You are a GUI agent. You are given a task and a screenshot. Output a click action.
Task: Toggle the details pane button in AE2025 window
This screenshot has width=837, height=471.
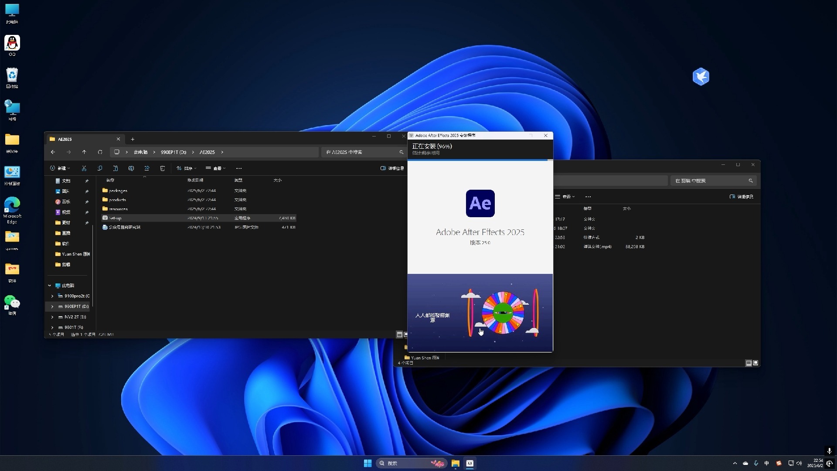[x=391, y=168]
